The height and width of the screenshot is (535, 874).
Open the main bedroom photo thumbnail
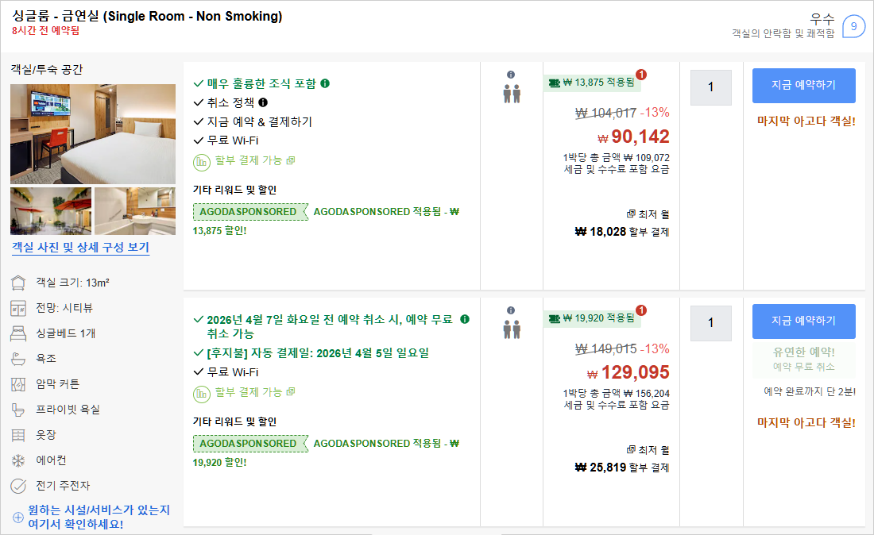pyautogui.click(x=93, y=133)
